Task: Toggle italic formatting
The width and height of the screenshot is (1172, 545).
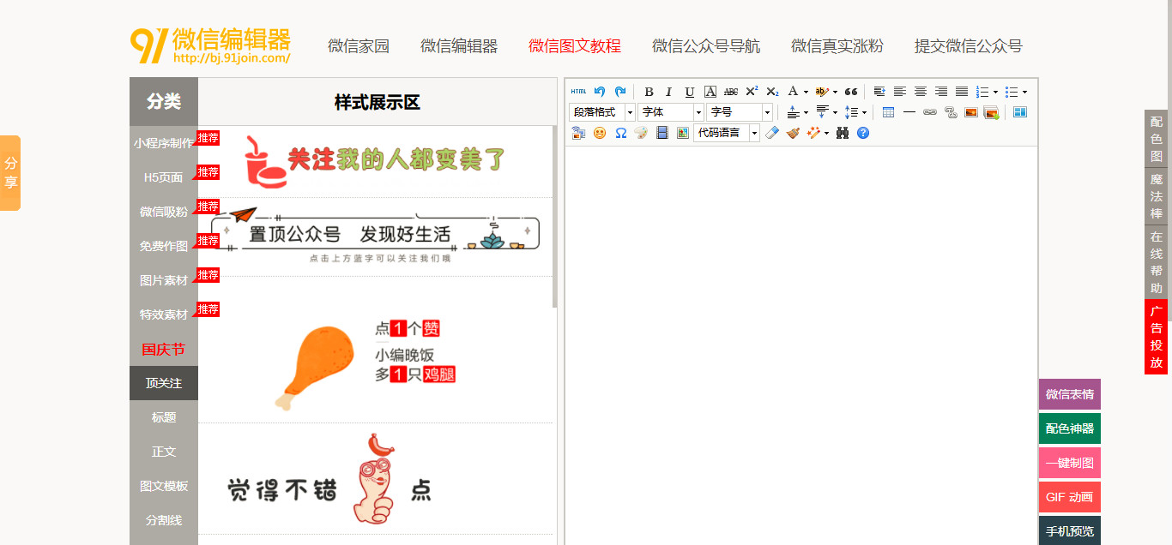Action: 668,92
